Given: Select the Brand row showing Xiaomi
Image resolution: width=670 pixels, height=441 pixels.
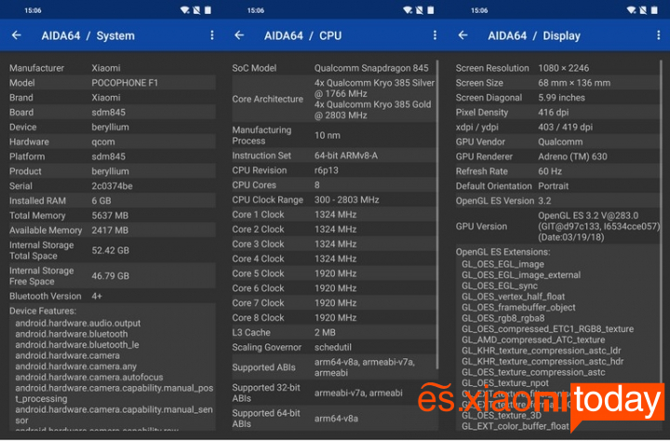Looking at the screenshot, I should [113, 98].
